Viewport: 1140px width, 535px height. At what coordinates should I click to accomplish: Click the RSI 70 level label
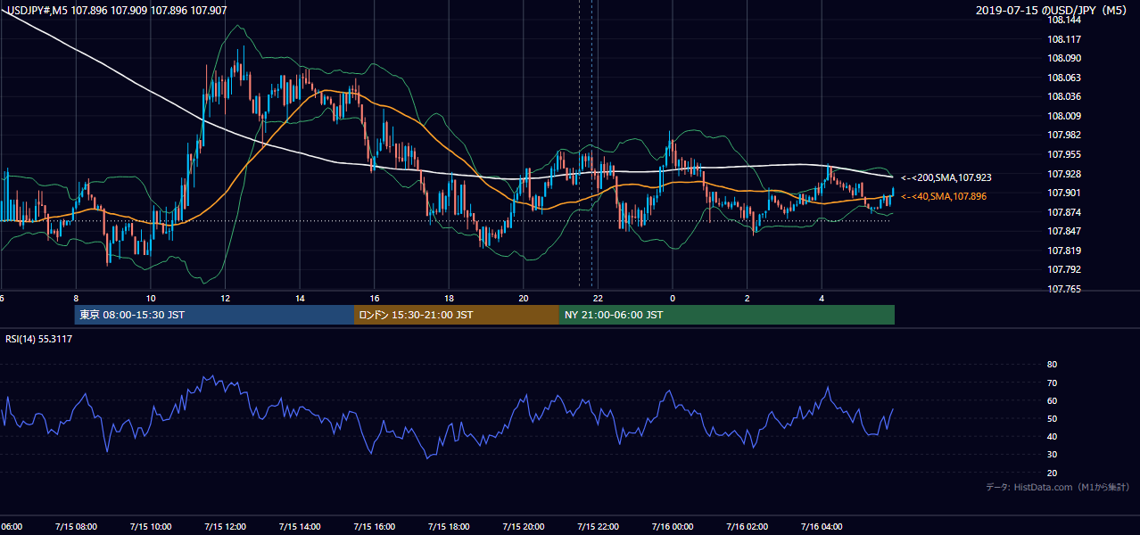[x=1052, y=383]
